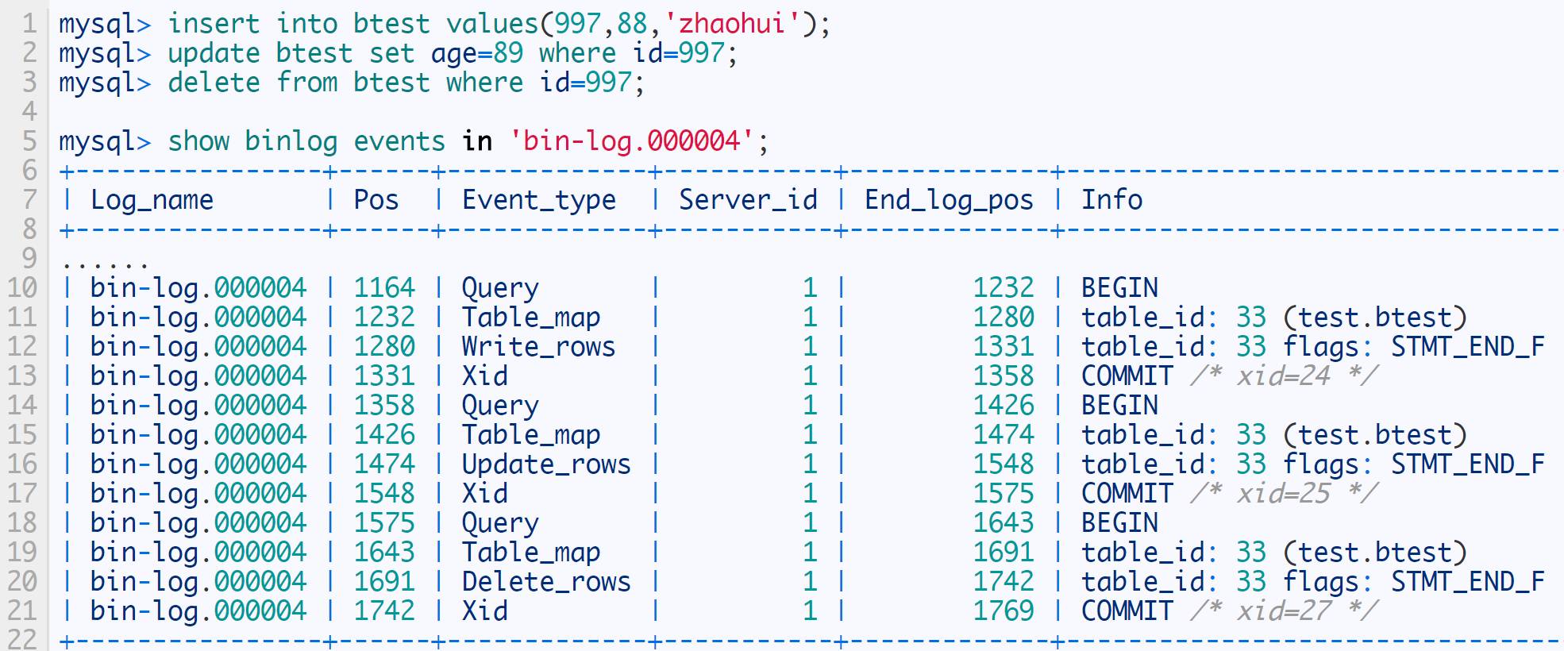This screenshot has height=651, width=1564.
Task: Click the Pos value 1164
Action: pyautogui.click(x=384, y=288)
